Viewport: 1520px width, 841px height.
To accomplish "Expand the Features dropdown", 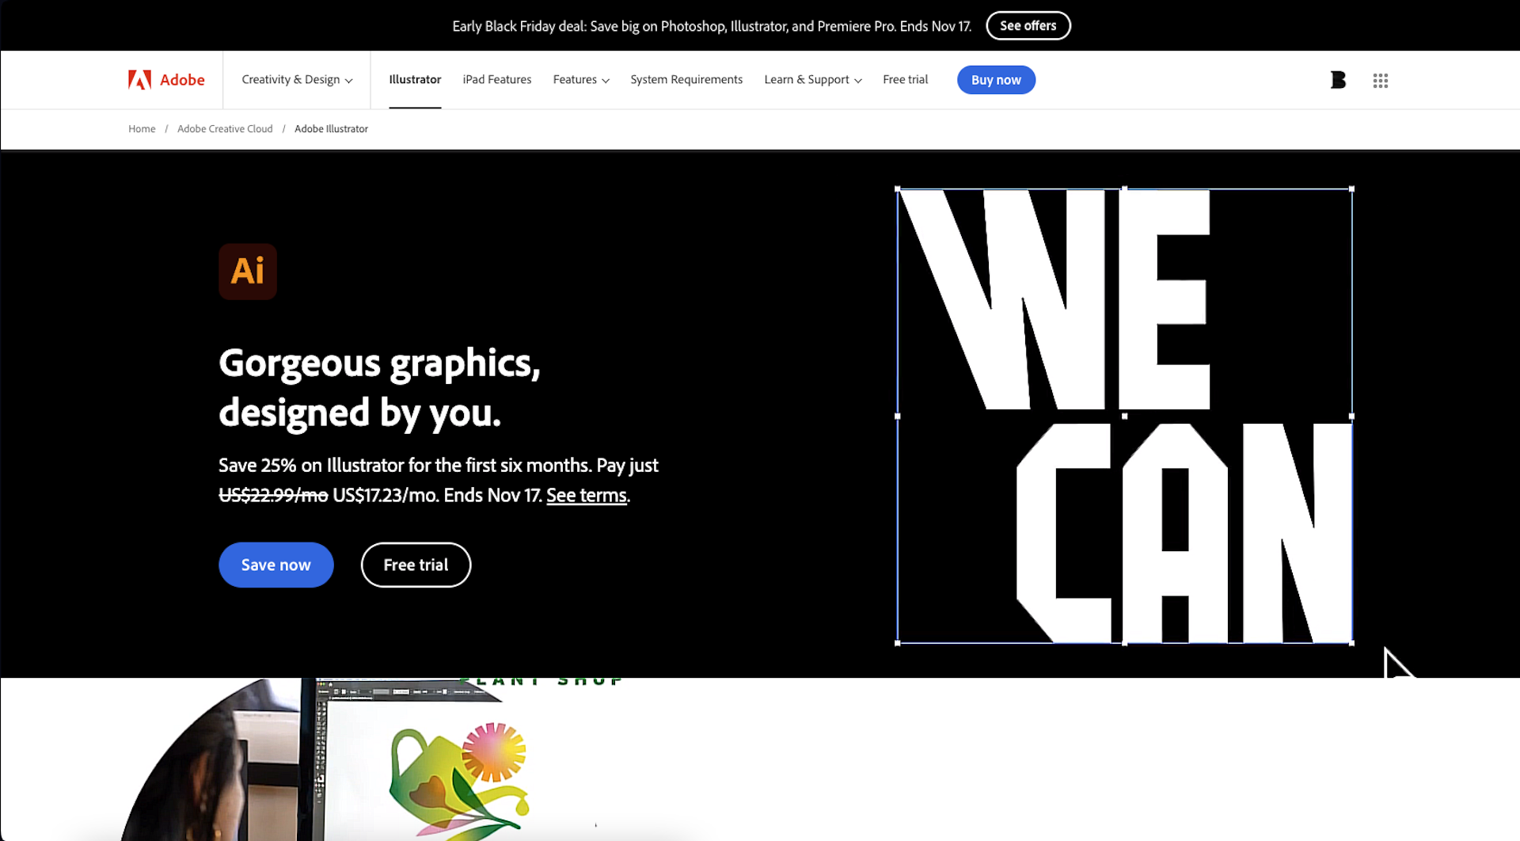I will coord(581,80).
